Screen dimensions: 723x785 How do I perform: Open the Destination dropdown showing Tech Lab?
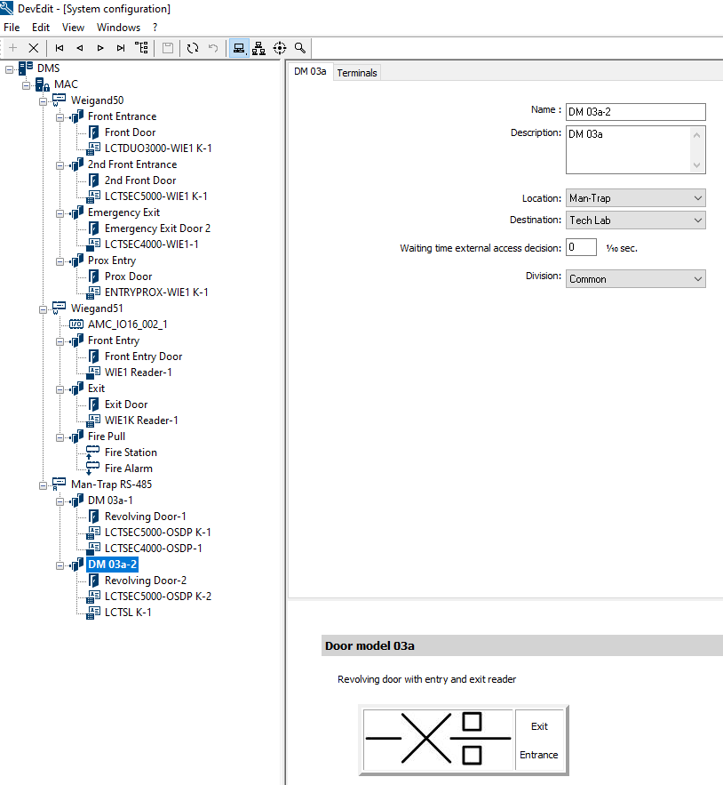tap(635, 220)
